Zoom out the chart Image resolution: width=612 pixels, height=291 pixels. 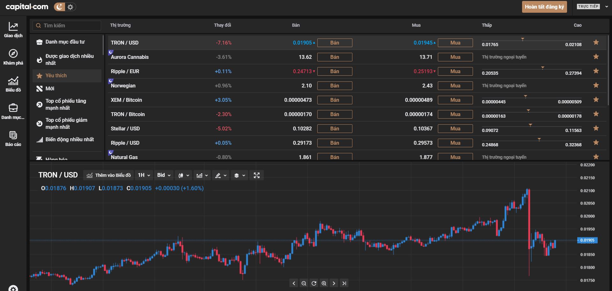point(304,283)
